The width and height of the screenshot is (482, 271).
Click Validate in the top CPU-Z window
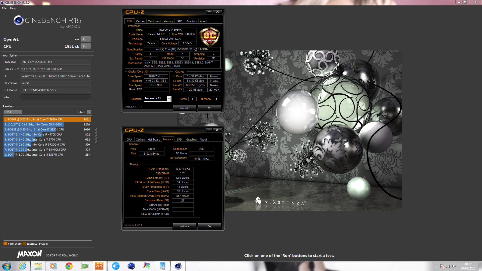click(x=185, y=108)
